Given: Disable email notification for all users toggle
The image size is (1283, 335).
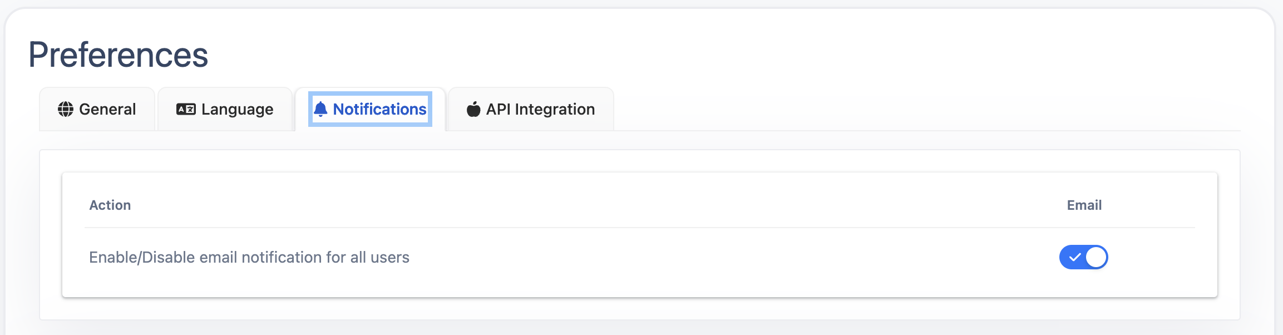Looking at the screenshot, I should pos(1083,257).
